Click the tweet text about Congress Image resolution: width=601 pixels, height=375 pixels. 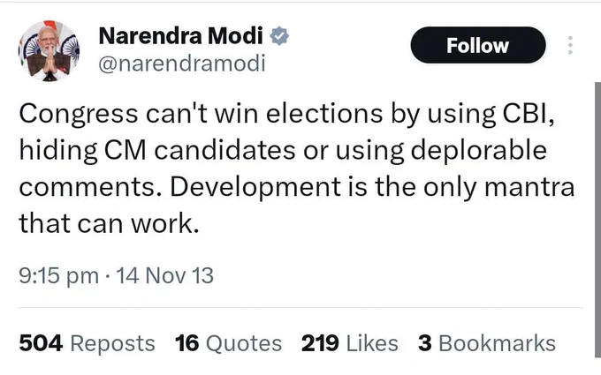(x=297, y=169)
